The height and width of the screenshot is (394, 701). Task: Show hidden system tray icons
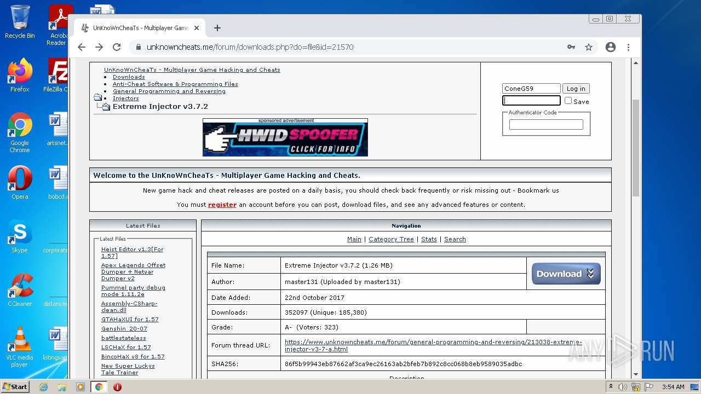[x=611, y=387]
